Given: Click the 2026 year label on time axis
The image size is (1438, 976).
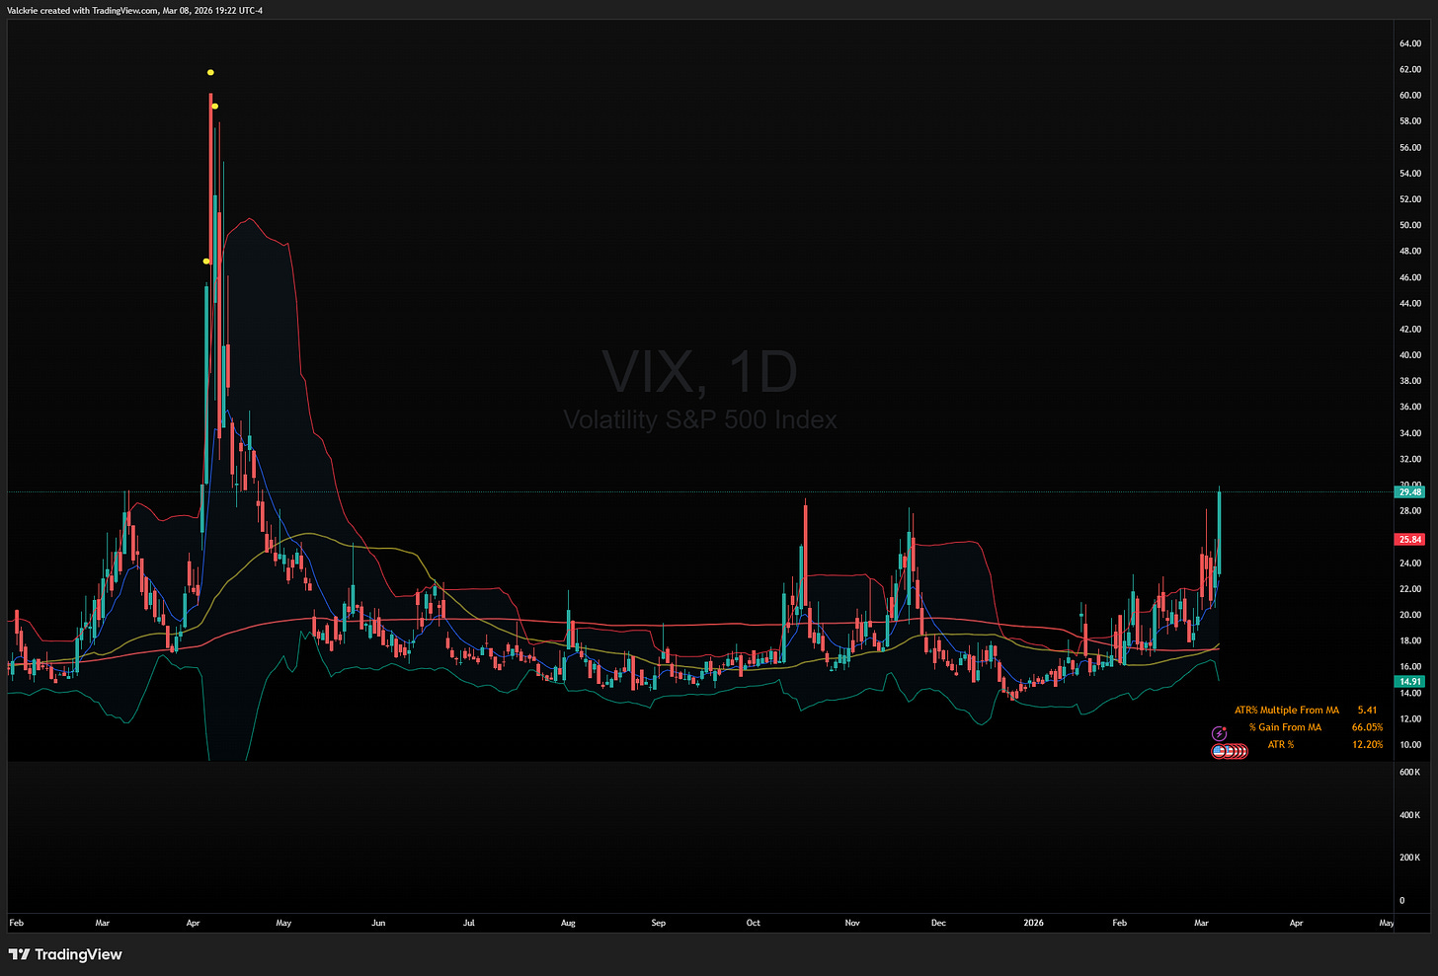Looking at the screenshot, I should coord(1033,923).
